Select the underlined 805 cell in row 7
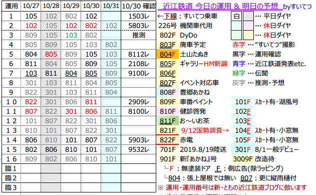This screenshot has width=316, height=195. pos(91,73)
